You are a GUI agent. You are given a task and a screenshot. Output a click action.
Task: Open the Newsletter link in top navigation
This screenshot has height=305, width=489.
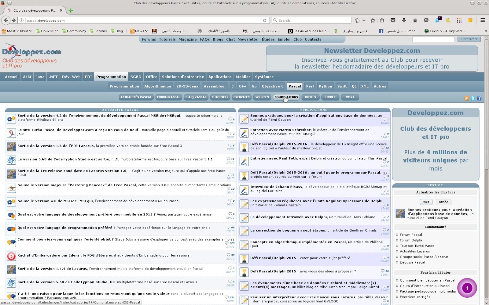248,39
